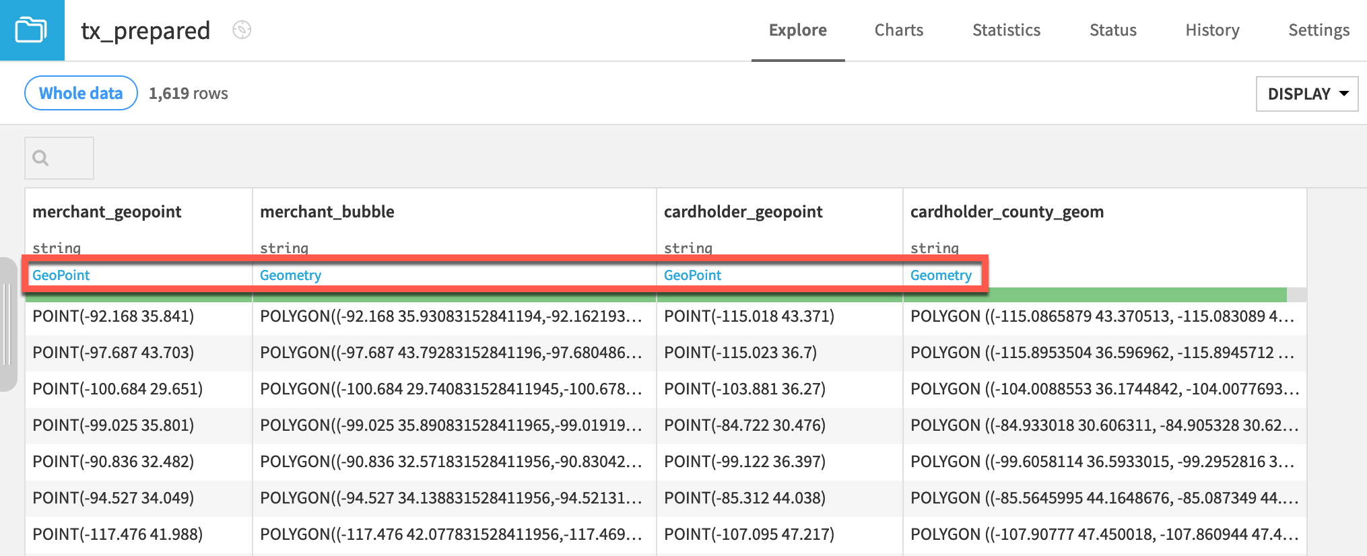Switch to the Explore tab

(x=798, y=30)
